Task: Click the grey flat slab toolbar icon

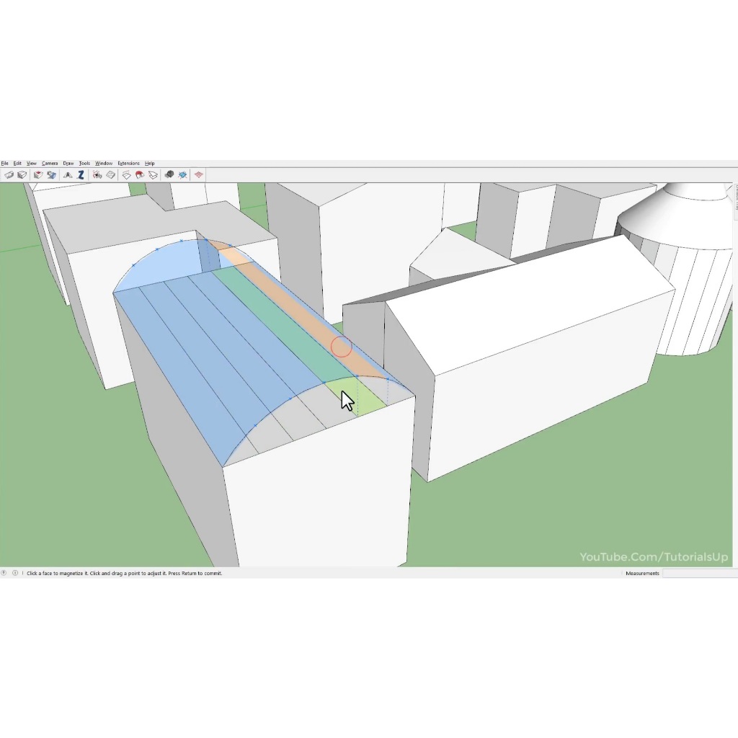Action: [110, 175]
